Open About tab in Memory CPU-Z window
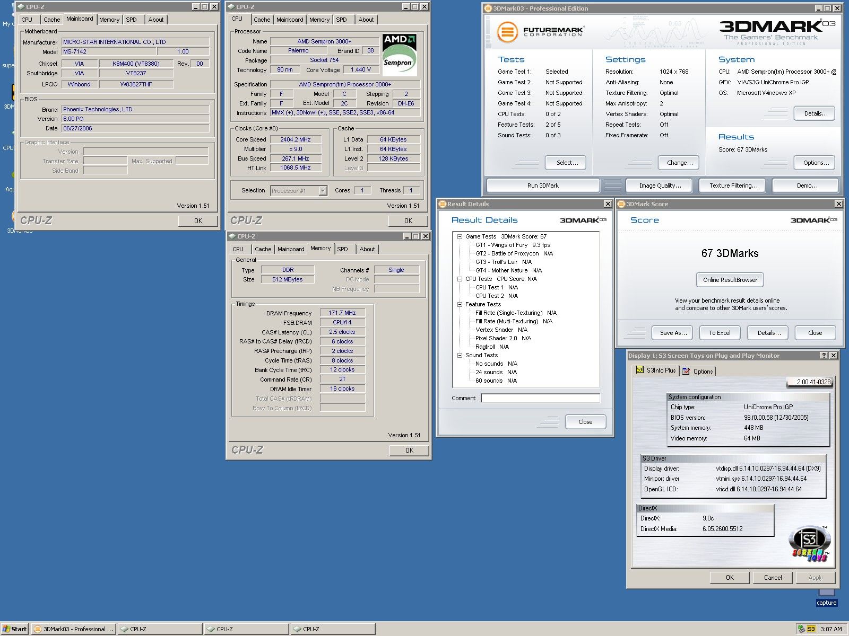This screenshot has width=849, height=636. (x=367, y=249)
